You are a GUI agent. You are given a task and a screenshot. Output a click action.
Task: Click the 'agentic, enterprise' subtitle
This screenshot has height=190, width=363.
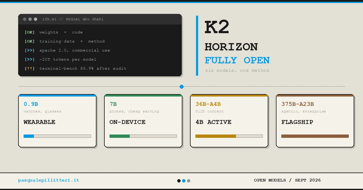pyautogui.click(x=304, y=112)
